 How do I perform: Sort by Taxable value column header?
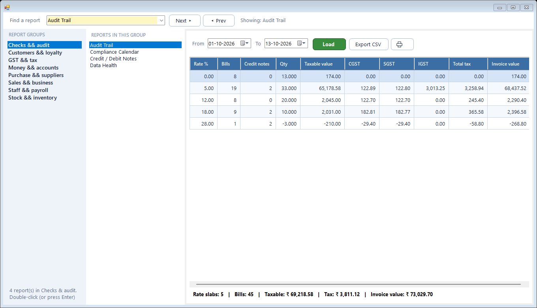322,64
